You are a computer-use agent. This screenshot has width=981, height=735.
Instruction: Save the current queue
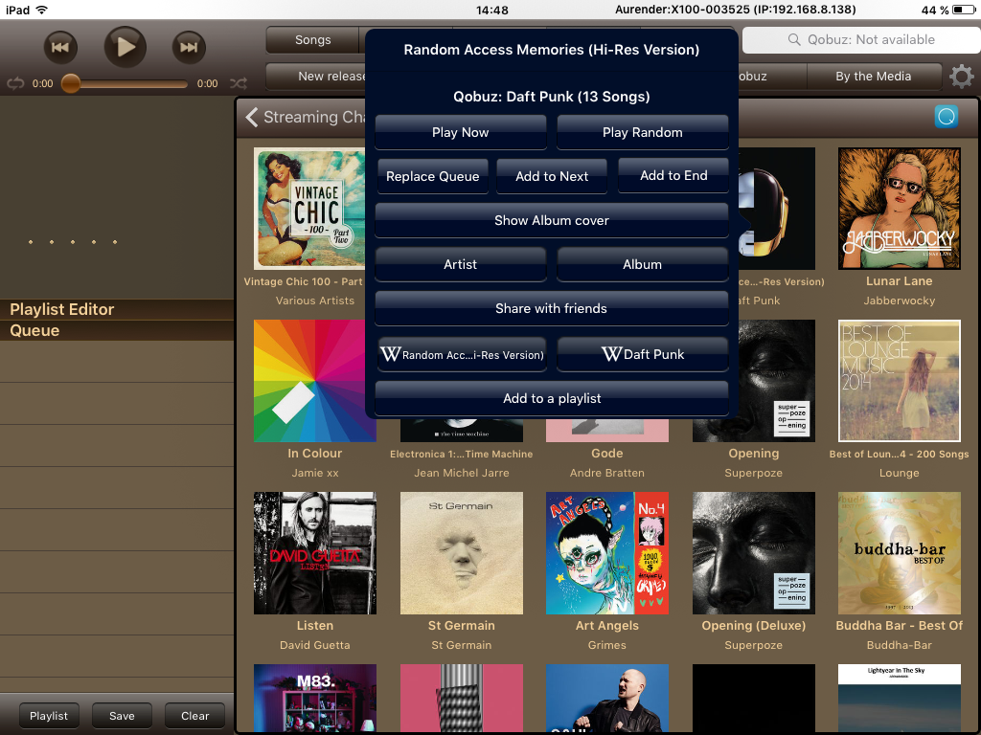pos(122,716)
